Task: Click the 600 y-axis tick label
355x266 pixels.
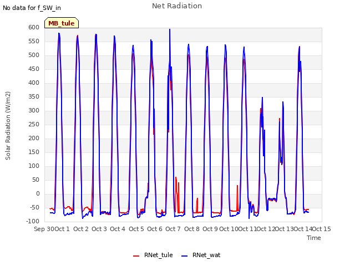Action: click(34, 27)
